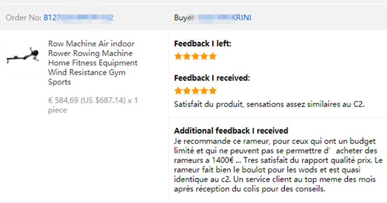Click fifth star under Feedback I left
The image size is (387, 203).
212,56
